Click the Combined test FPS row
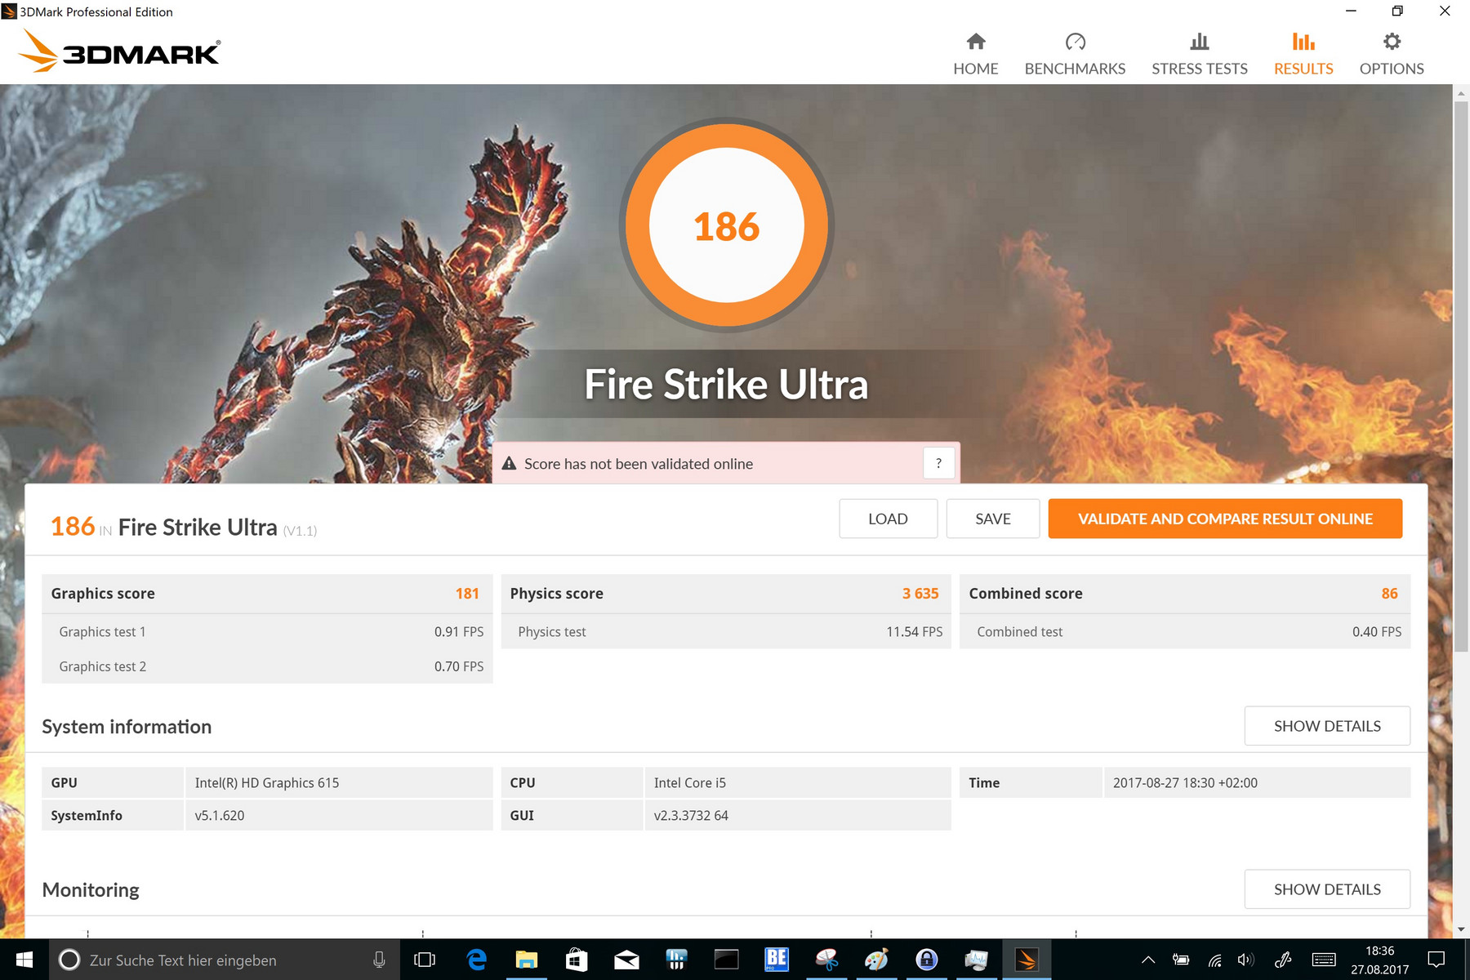This screenshot has height=980, width=1470. (x=1185, y=631)
